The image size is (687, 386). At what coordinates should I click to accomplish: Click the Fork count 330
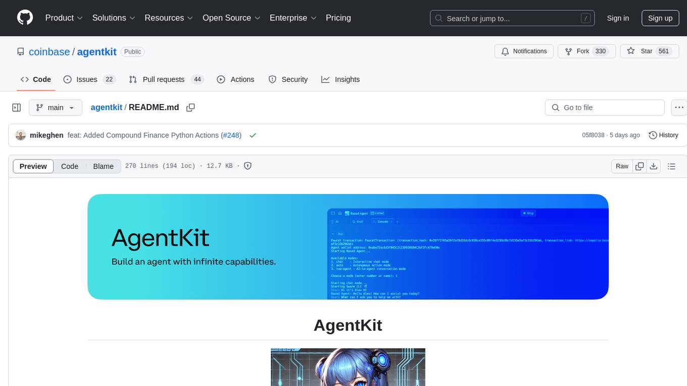coord(601,51)
